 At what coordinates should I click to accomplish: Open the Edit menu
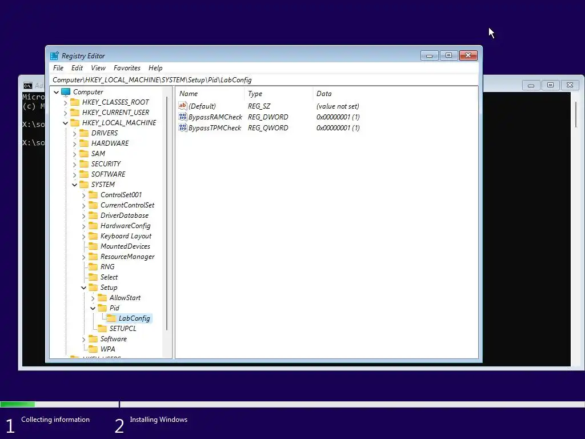(77, 68)
